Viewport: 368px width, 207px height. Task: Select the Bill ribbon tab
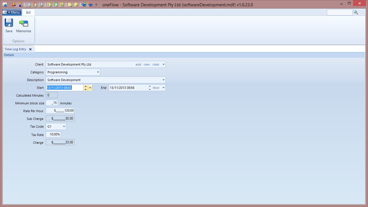[28, 13]
